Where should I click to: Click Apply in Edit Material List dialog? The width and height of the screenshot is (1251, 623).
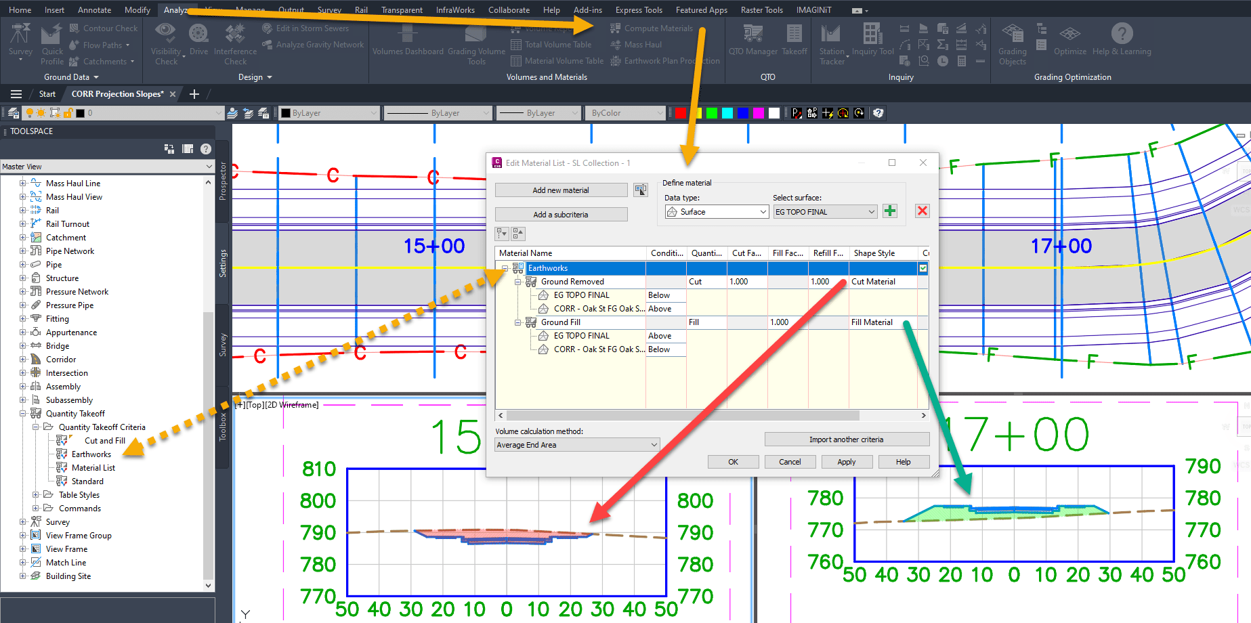click(x=847, y=462)
